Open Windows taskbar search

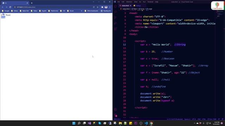click(79, 123)
